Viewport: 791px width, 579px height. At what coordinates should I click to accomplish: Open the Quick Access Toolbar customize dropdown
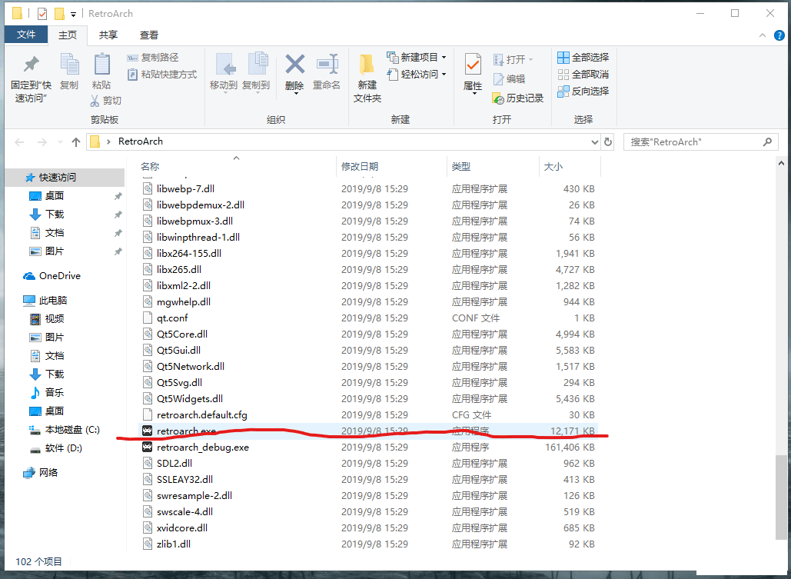(x=74, y=14)
